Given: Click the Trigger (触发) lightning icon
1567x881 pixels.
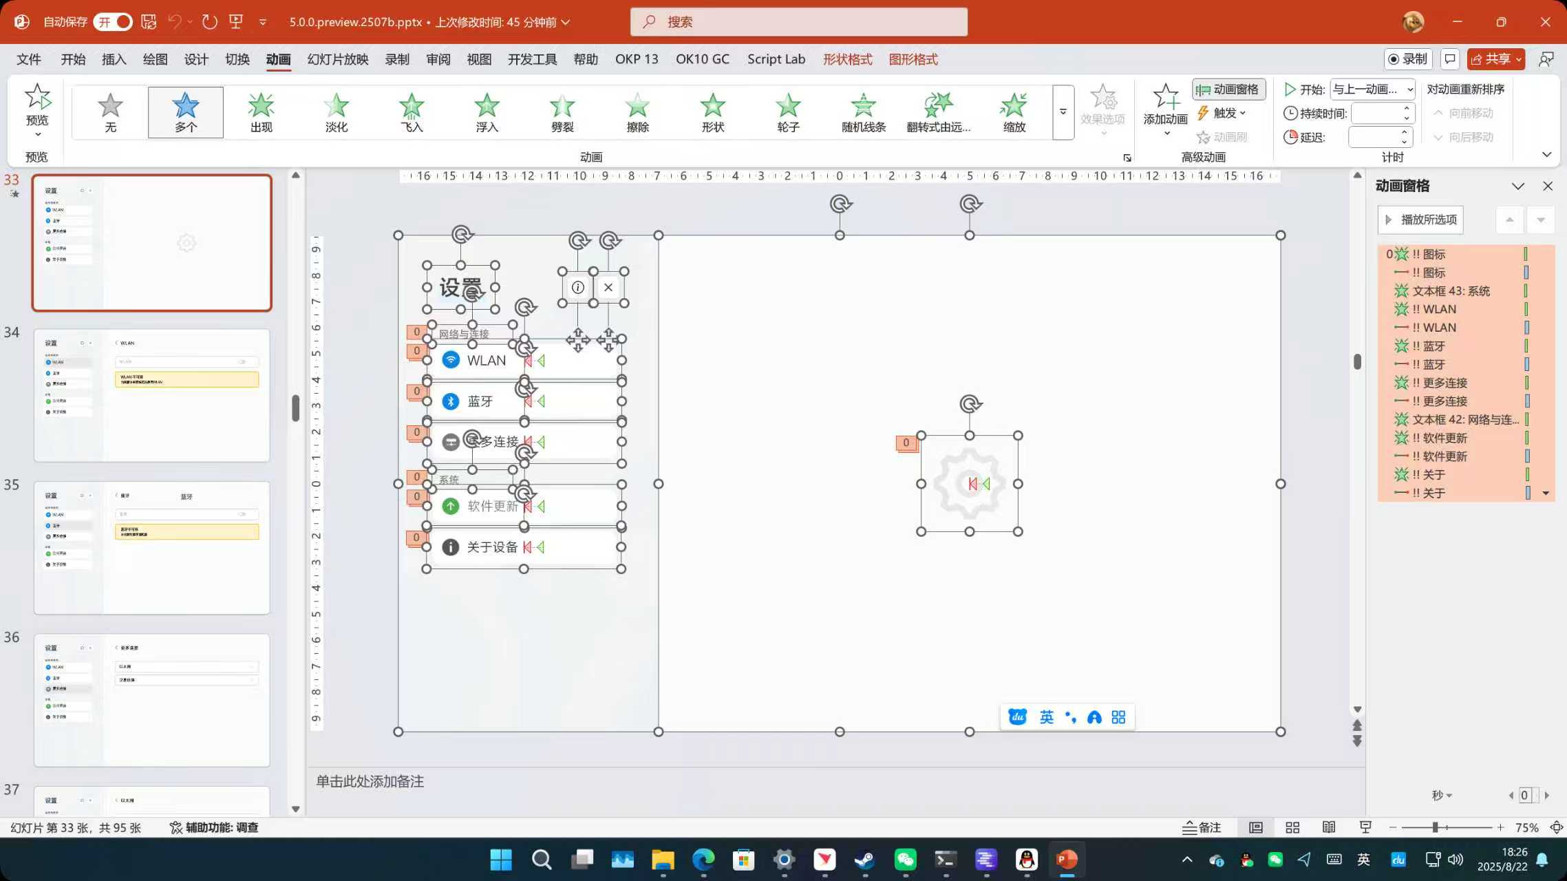Looking at the screenshot, I should point(1203,113).
